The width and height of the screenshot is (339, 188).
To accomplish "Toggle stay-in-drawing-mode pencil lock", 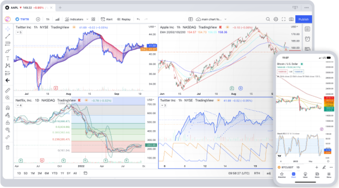I will pyautogui.click(x=8, y=115).
